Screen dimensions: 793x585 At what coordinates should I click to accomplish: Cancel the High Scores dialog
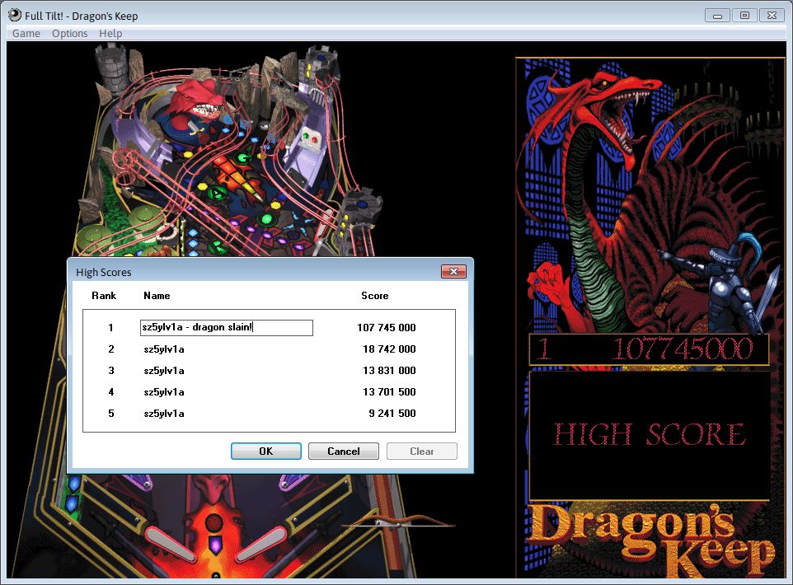tap(344, 451)
